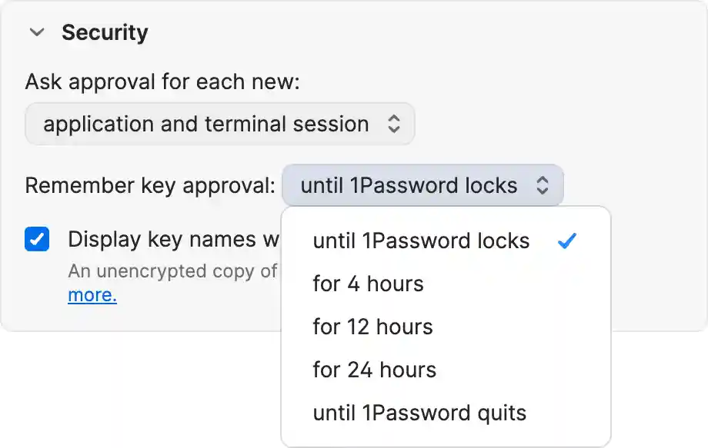This screenshot has height=448, width=708.
Task: Select the stepper arrows inside the highlighted dropdown
Action: coord(543,184)
